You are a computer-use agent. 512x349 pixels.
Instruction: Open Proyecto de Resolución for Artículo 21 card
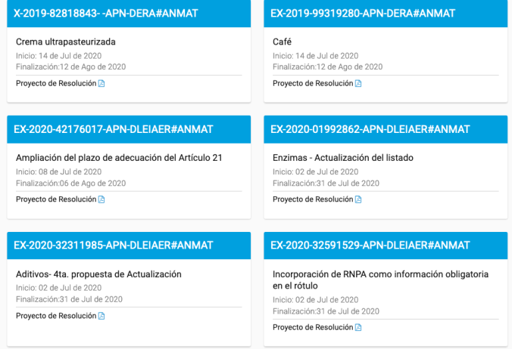click(56, 199)
